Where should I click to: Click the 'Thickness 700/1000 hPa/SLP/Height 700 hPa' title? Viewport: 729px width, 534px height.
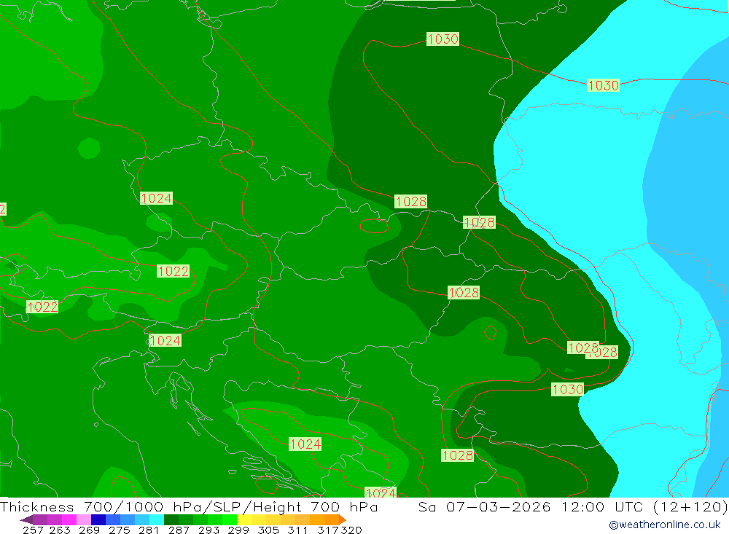coord(189,506)
